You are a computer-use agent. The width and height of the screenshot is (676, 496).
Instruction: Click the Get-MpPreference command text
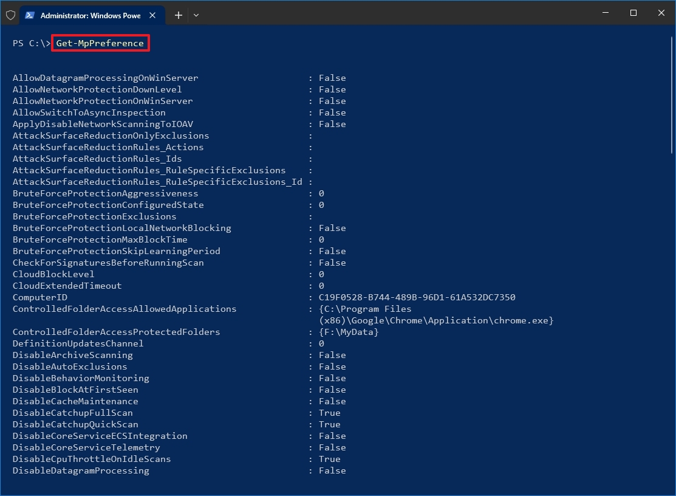pyautogui.click(x=100, y=43)
